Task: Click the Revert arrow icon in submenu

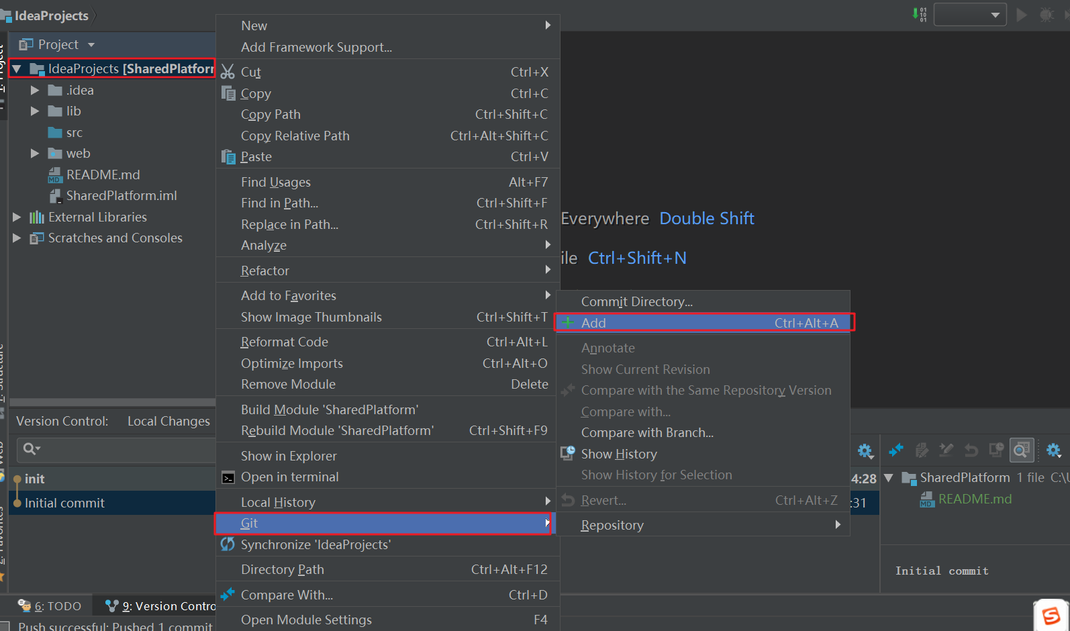Action: [568, 500]
